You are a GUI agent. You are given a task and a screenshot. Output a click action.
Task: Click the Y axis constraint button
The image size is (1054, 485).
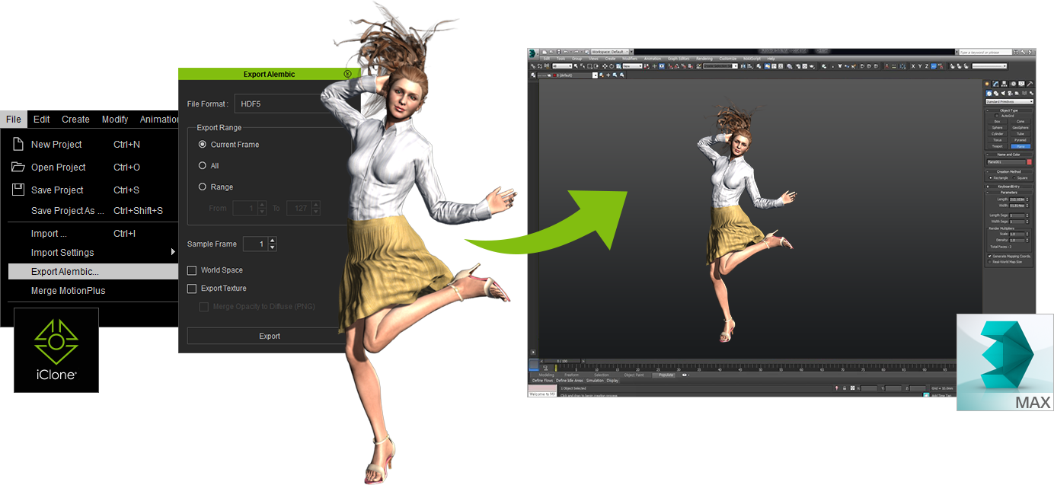click(x=919, y=66)
